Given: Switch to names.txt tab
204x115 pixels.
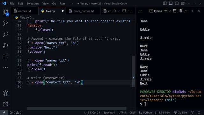Looking at the screenshot, I should 25,11.
